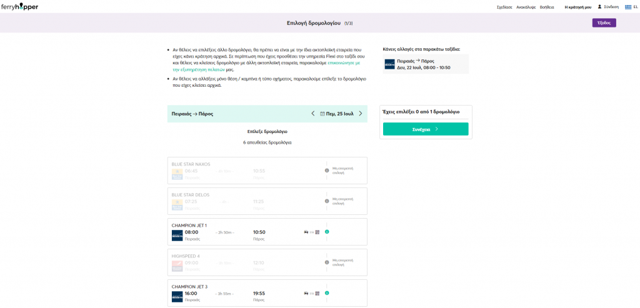The width and height of the screenshot is (640, 308).
Task: Click the user profile icon beside Σύνδεση
Action: pos(600,7)
